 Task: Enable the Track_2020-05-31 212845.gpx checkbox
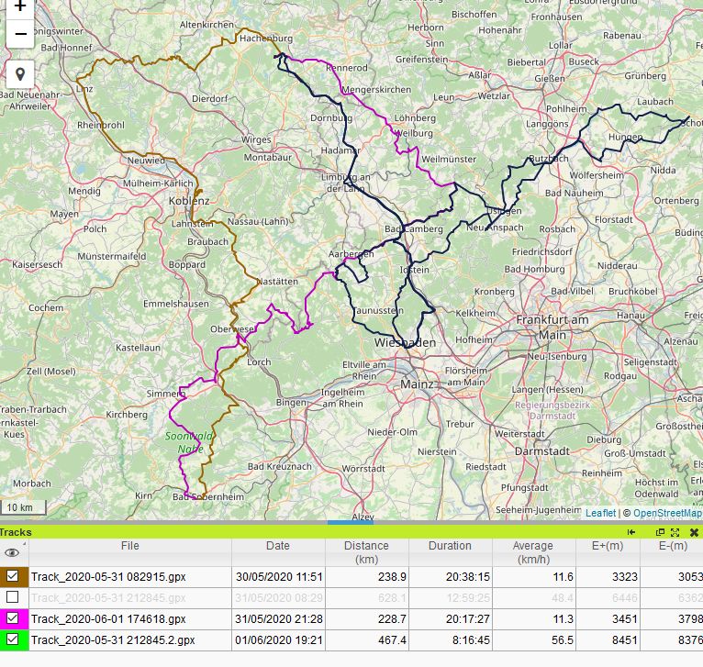13,597
